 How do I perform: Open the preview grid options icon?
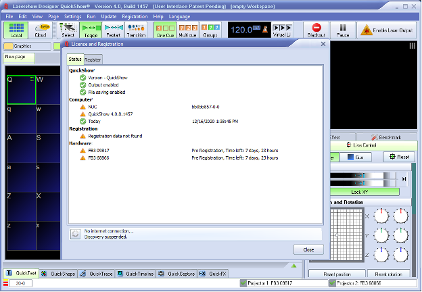pyautogui.click(x=413, y=46)
